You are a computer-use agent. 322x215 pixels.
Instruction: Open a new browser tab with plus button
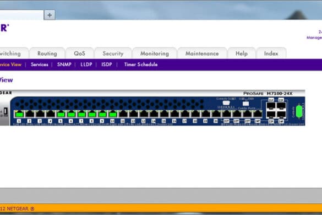(50, 15)
